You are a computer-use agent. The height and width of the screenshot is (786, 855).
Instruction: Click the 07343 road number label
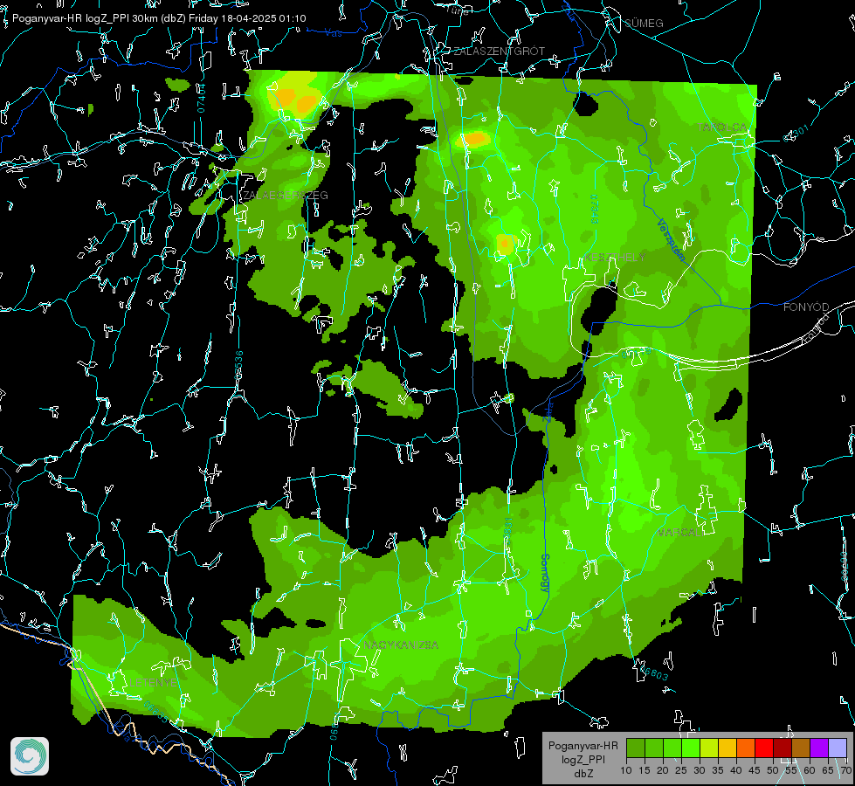pos(594,210)
